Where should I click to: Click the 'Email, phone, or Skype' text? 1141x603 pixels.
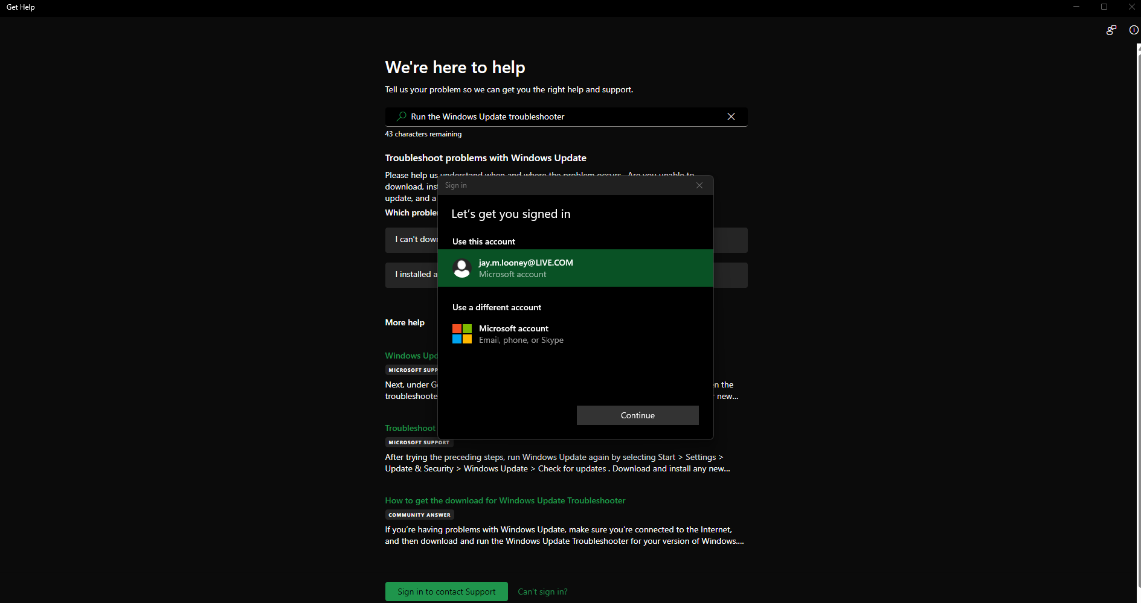[521, 340]
